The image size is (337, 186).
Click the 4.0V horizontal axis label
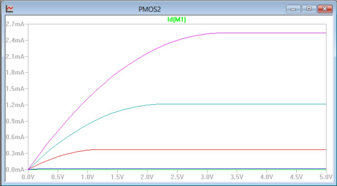(267, 177)
